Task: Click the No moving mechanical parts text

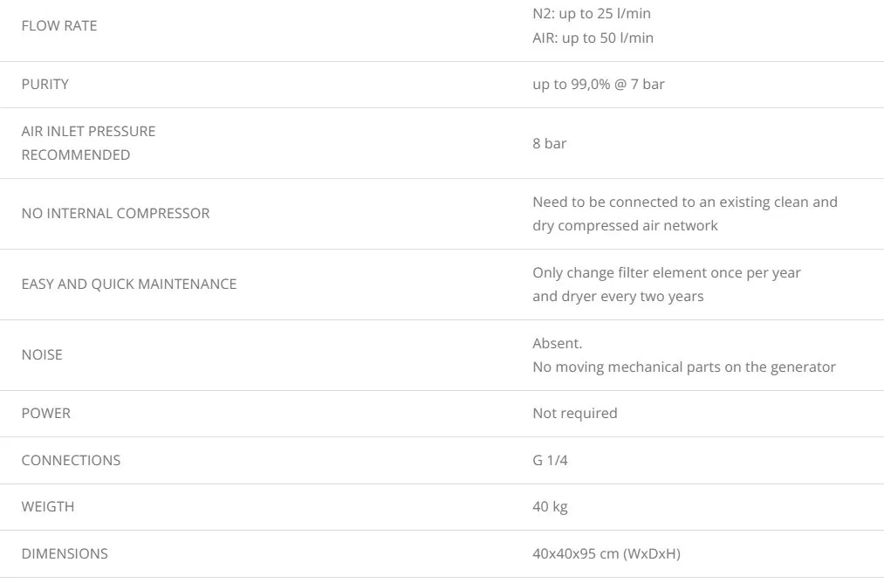Action: 683,367
